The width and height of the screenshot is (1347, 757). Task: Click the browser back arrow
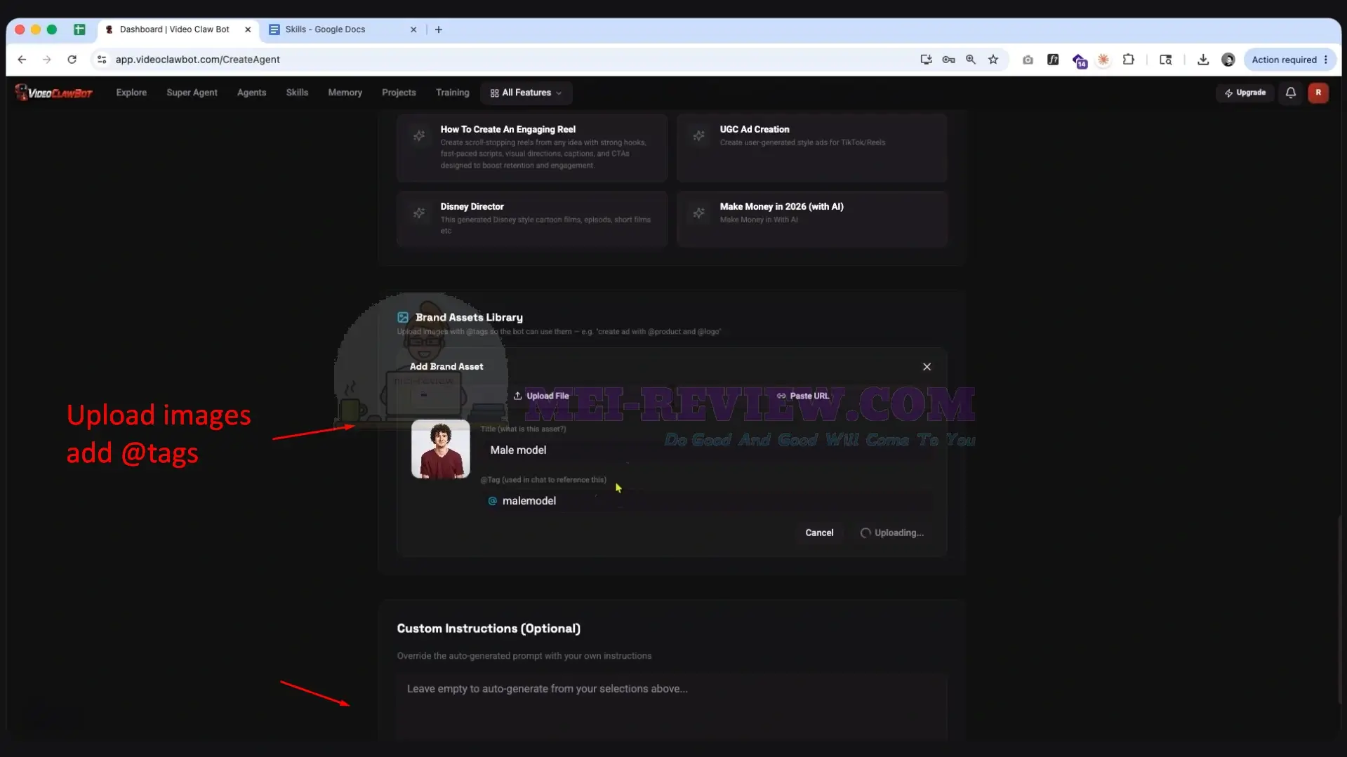click(x=22, y=60)
